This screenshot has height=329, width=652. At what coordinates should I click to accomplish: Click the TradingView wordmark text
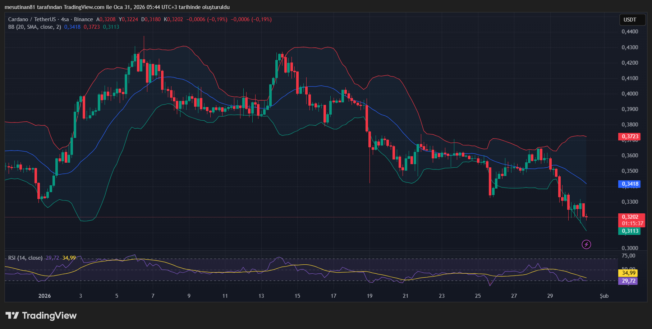[49, 316]
